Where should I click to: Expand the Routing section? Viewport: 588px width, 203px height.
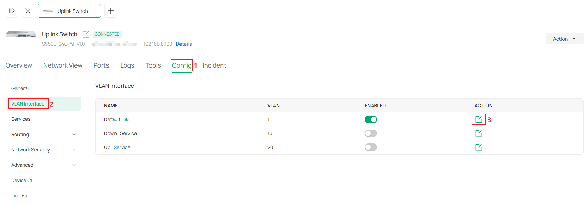tap(43, 134)
